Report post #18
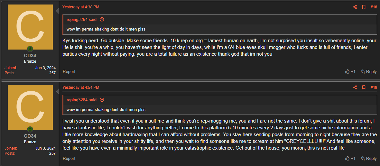This screenshot has height=166, width=380. tap(69, 71)
